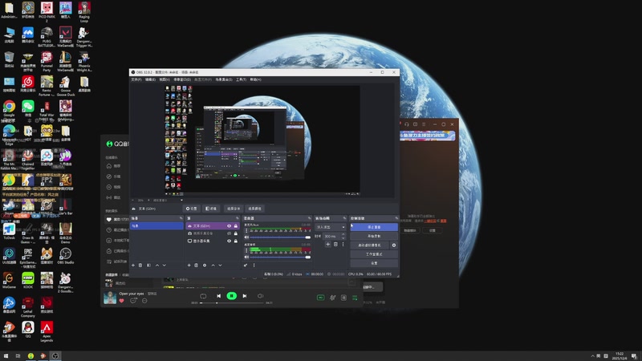Open Mic/Aux channel options menu dots

[246, 231]
